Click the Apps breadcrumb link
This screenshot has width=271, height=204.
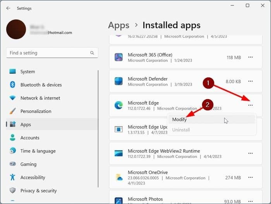118,26
